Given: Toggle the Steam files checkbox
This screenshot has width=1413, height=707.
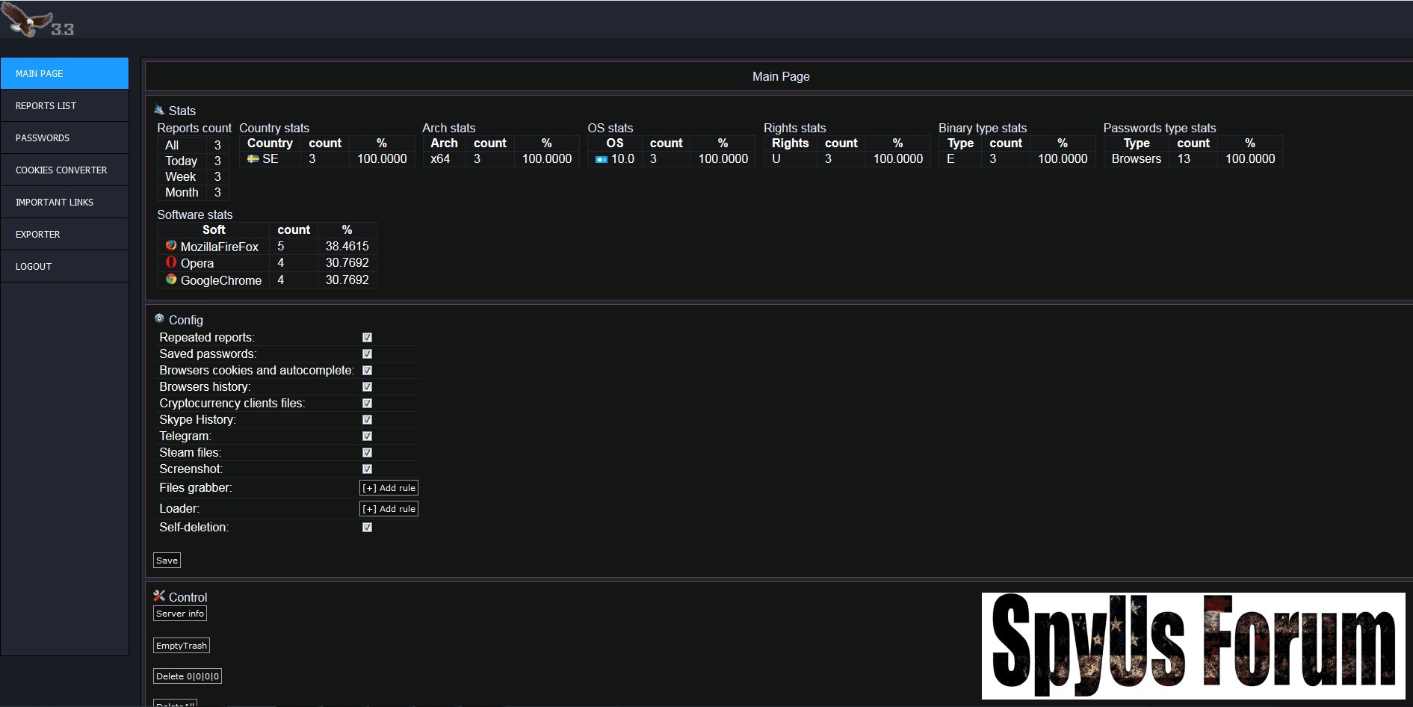Looking at the screenshot, I should coord(367,453).
